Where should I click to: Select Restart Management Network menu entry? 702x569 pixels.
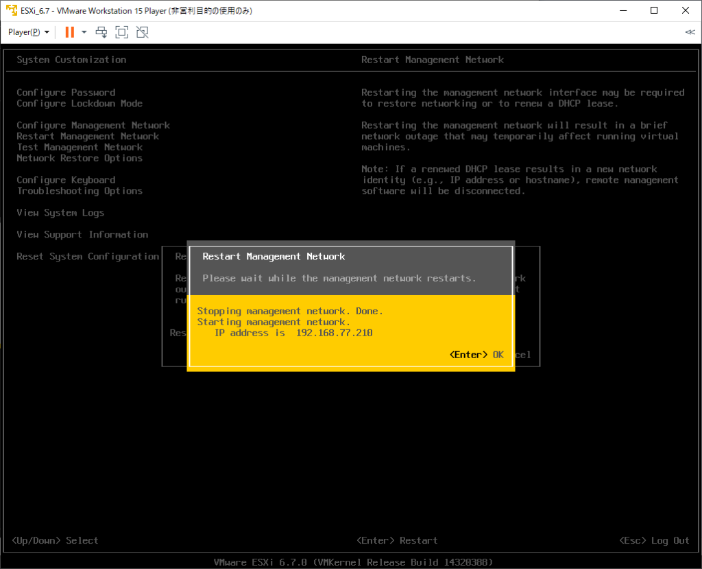coord(88,136)
